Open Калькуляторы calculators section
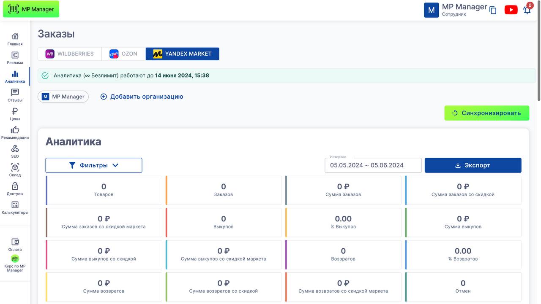The width and height of the screenshot is (541, 304). point(15,207)
